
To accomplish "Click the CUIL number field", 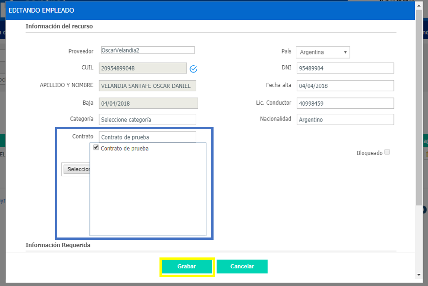I will [x=143, y=68].
